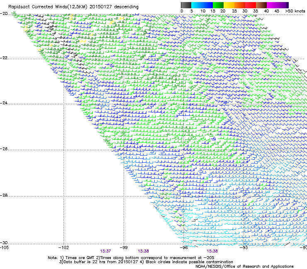
Task: Click the latitude label '-20'
Action: (x=4, y=14)
